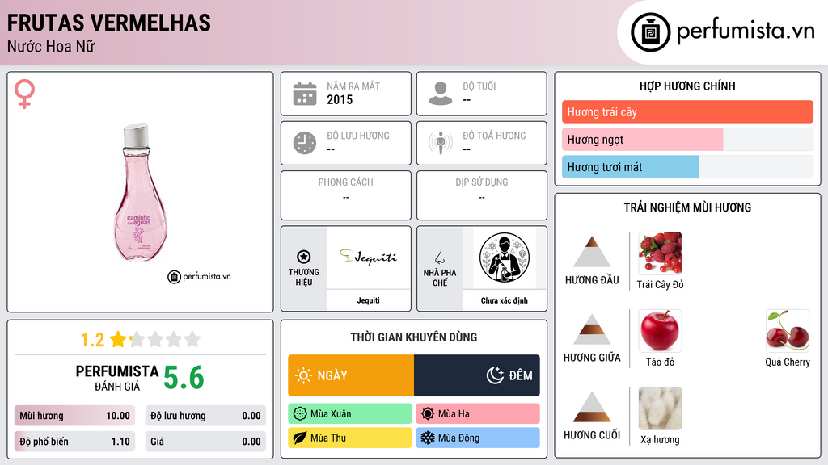Choose the Mùa Thu season chip
Viewport: 828px width, 465px height.
(350, 438)
